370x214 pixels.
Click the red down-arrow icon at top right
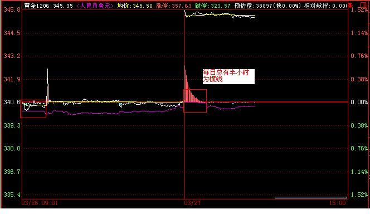(350, 5)
